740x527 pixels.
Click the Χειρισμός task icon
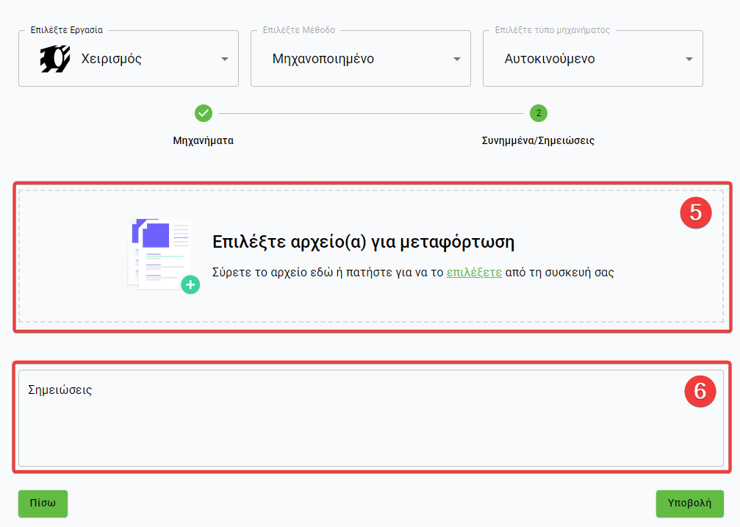tap(55, 59)
